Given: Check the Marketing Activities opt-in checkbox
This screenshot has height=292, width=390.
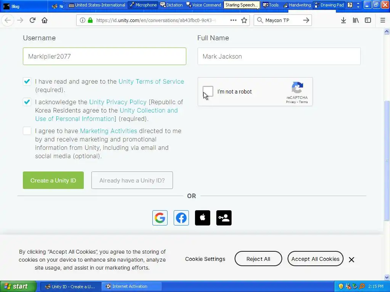Looking at the screenshot, I should pyautogui.click(x=27, y=131).
